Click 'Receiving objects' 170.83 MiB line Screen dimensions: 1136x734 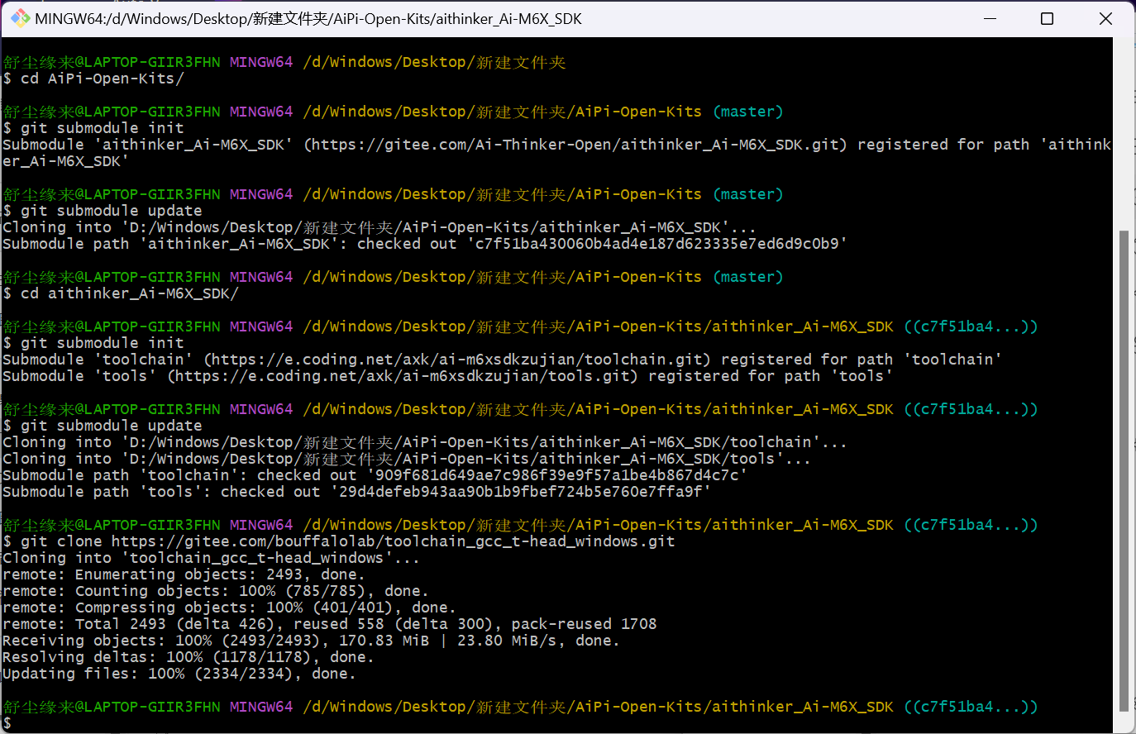(x=311, y=641)
